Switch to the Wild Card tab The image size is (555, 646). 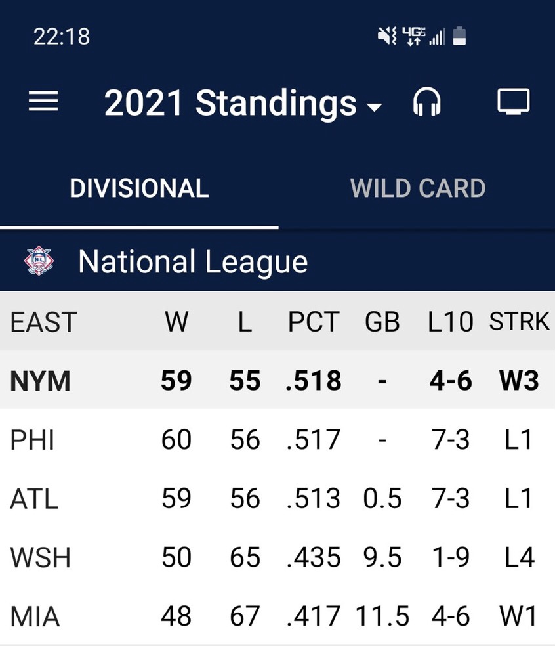pos(417,188)
